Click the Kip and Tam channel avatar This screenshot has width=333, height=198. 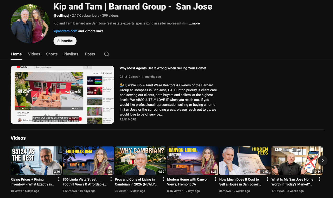click(30, 24)
